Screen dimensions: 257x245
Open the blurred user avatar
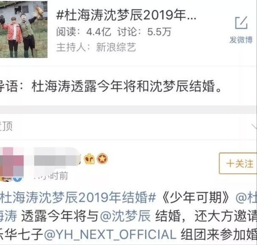coord(12,164)
